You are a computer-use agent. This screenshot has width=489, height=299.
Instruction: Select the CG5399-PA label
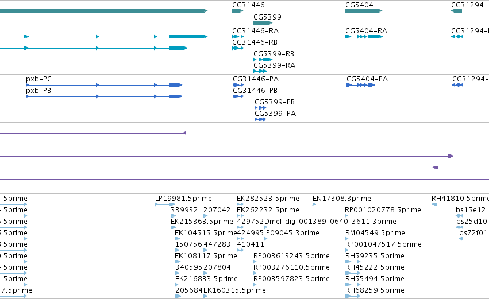(x=275, y=114)
